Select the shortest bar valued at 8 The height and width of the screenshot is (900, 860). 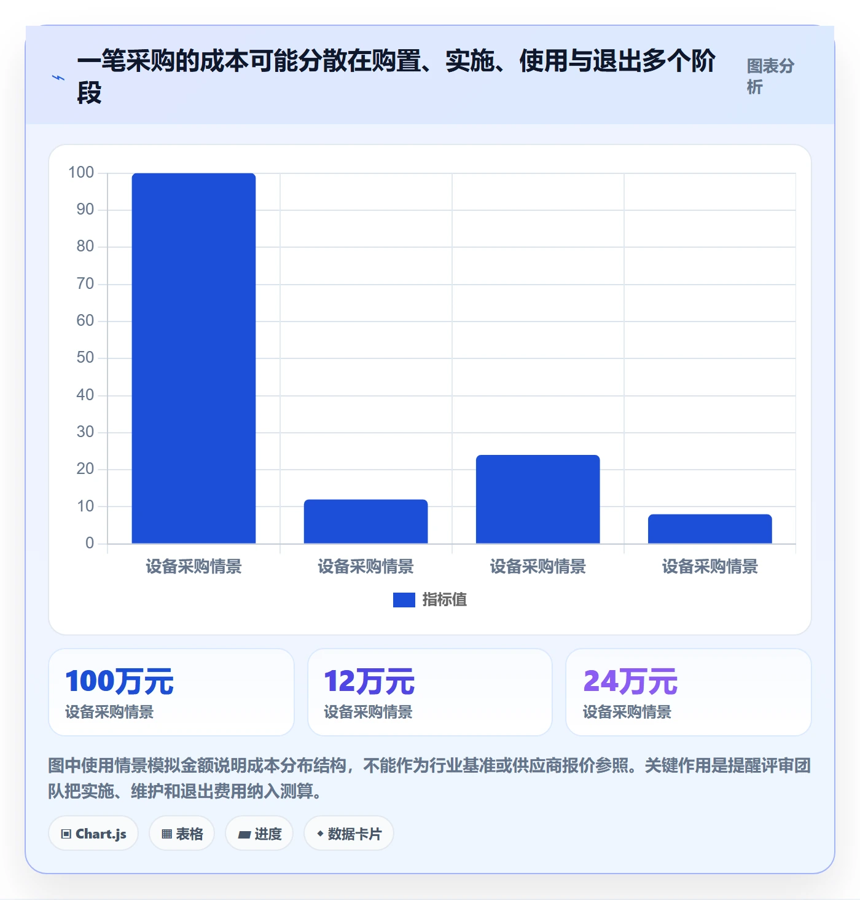coord(709,529)
